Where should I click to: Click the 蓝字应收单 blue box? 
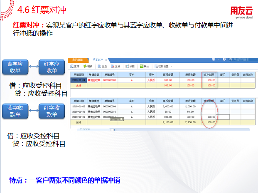click(x=15, y=67)
